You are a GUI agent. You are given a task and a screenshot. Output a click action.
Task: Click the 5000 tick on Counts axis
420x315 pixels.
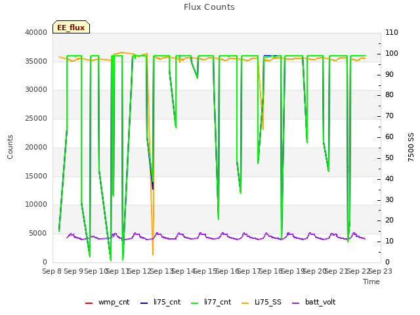[38, 234]
